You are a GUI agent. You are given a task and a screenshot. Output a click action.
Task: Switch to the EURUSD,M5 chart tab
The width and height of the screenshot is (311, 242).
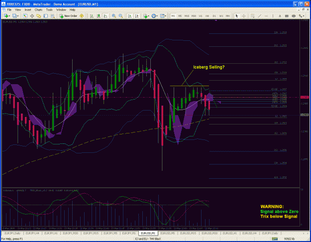168,233
